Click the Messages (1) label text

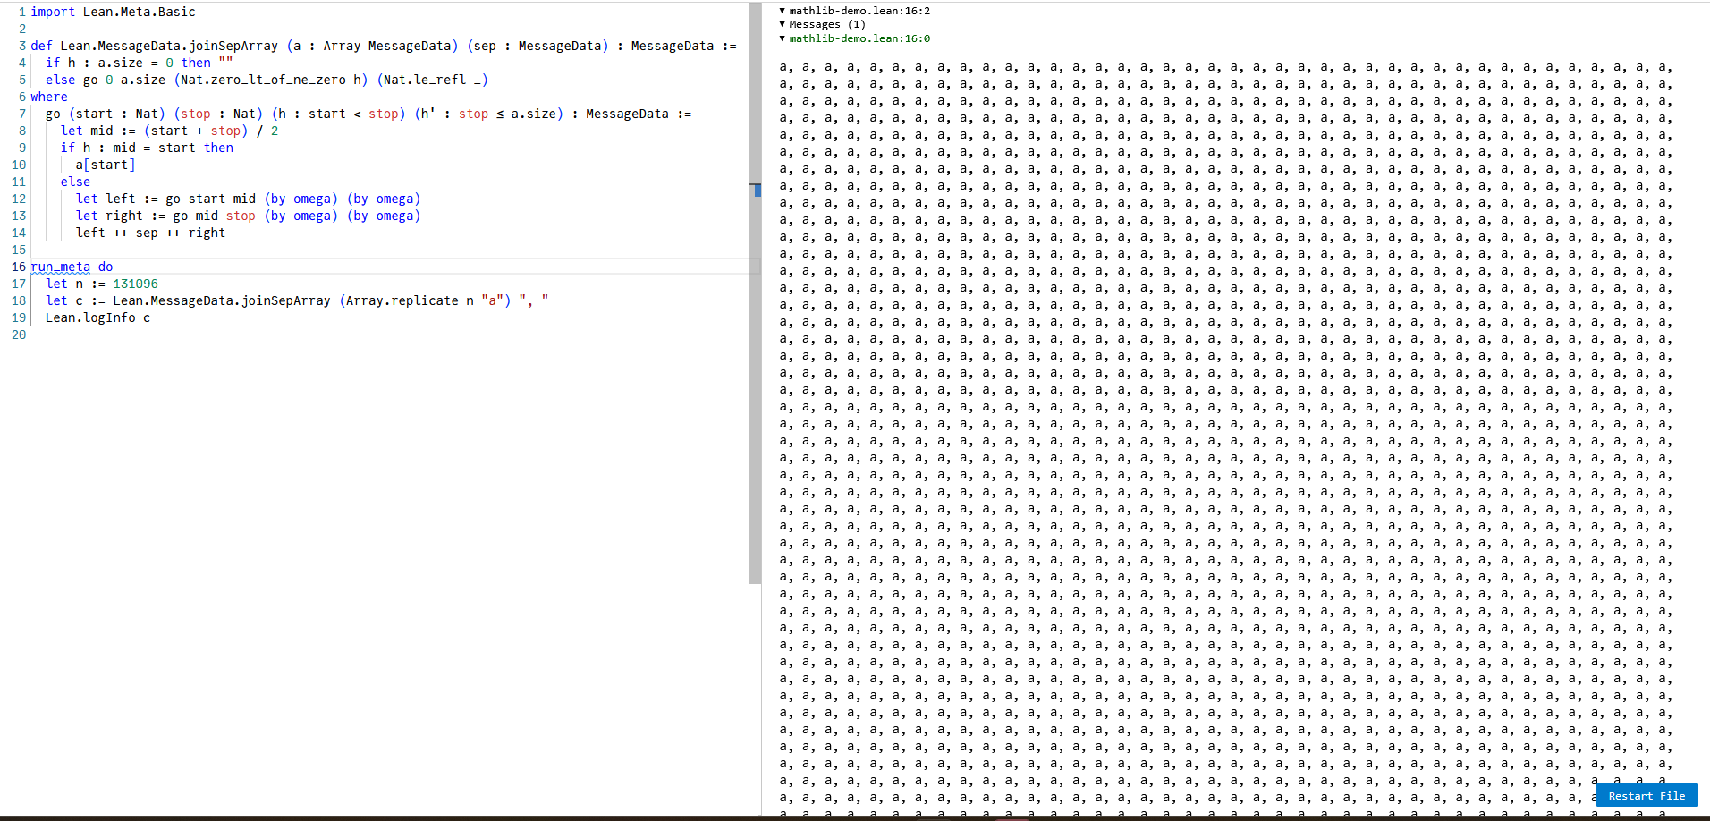click(x=826, y=24)
